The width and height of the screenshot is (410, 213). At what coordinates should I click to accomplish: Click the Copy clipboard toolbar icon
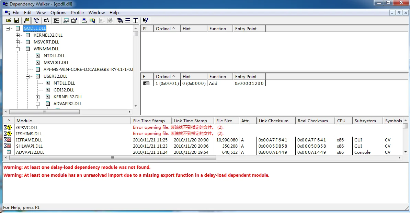tap(26, 20)
